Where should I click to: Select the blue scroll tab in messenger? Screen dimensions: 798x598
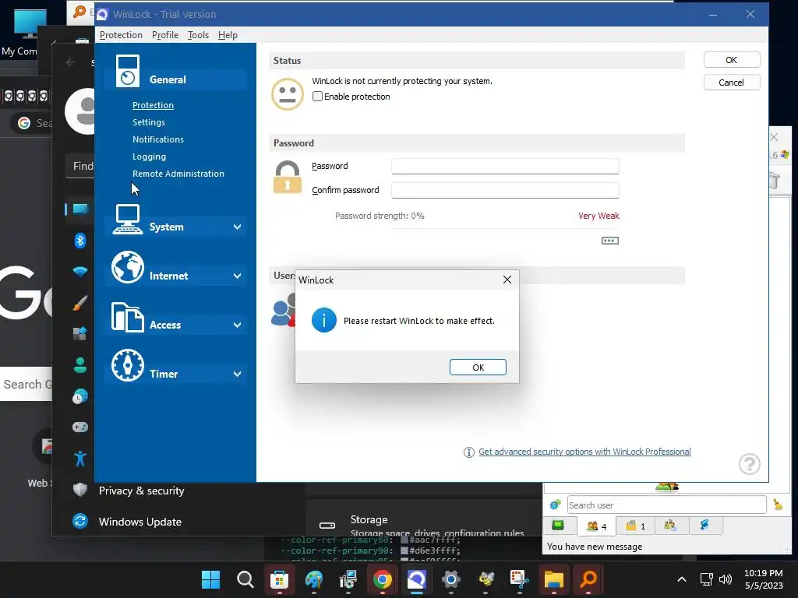[x=704, y=526]
